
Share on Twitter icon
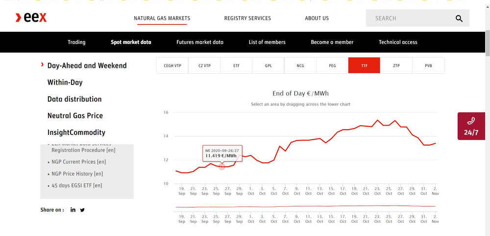pos(82,210)
